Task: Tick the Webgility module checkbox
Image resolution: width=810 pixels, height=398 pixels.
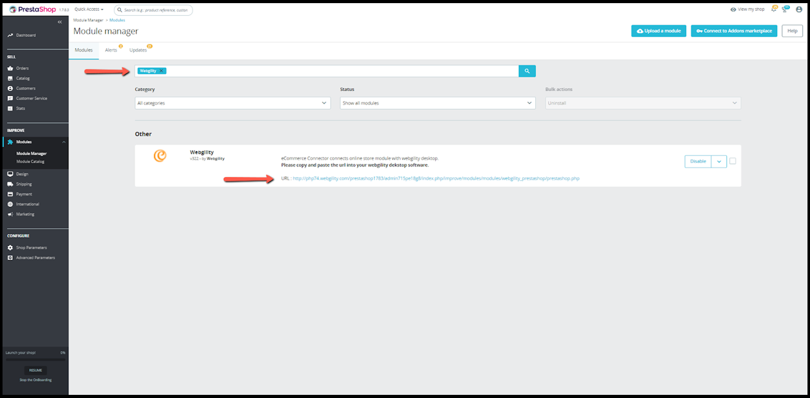Action: (733, 161)
